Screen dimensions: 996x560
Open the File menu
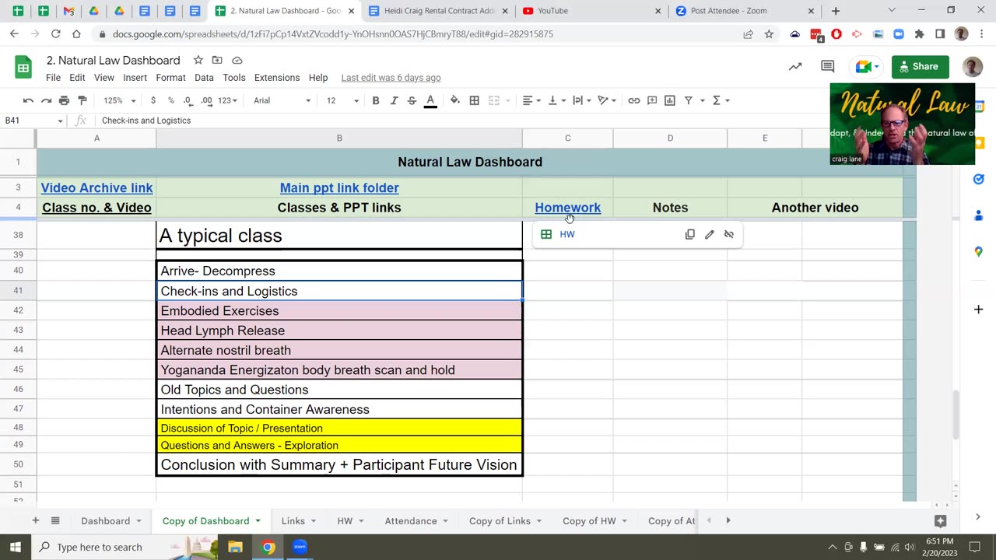(x=53, y=78)
